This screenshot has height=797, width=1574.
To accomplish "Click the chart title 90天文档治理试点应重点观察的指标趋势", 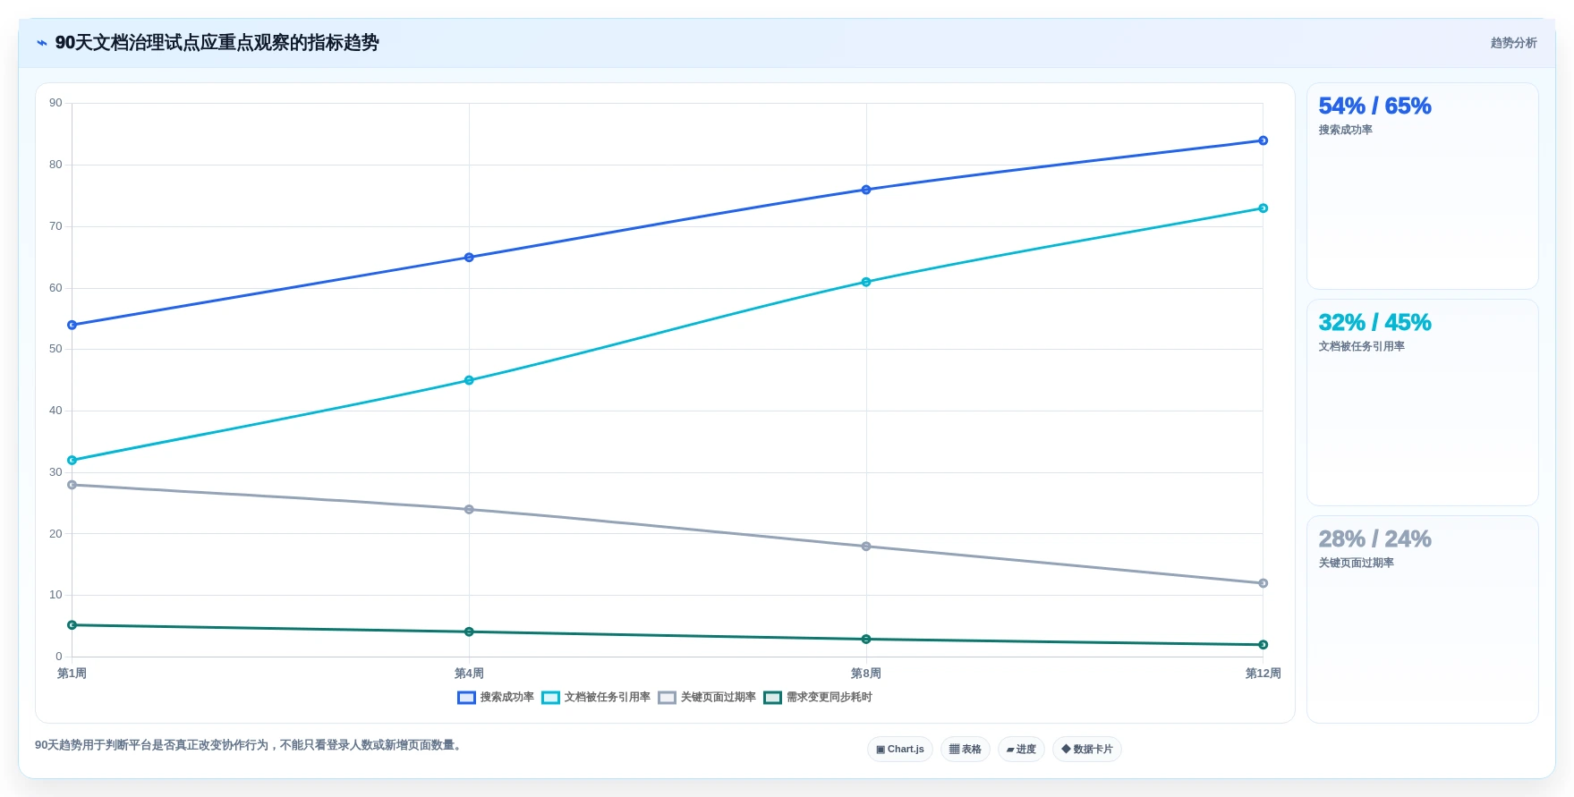I will point(217,43).
